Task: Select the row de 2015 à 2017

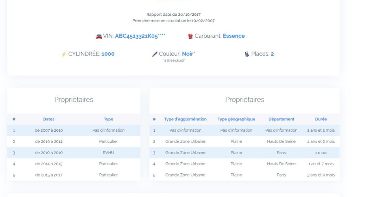Action: click(74, 175)
